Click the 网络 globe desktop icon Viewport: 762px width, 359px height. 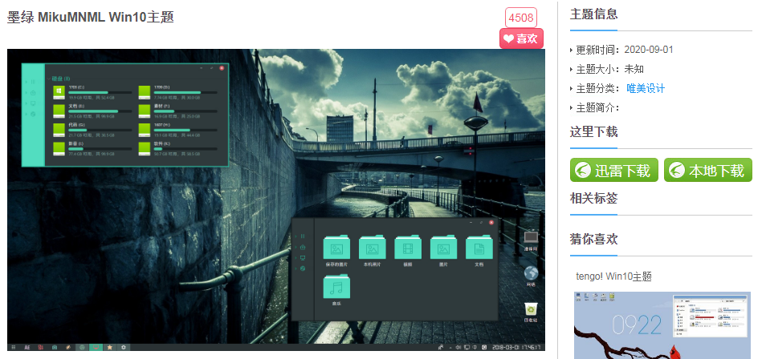[530, 274]
